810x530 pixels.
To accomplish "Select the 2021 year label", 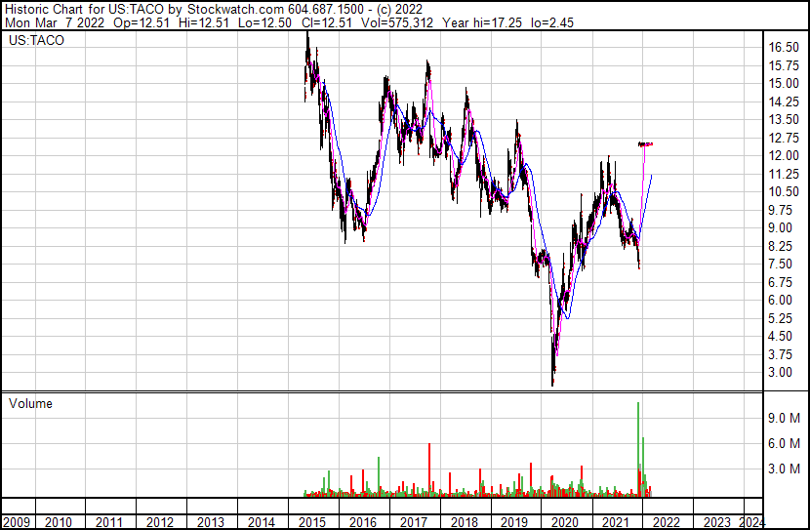I will point(616,522).
